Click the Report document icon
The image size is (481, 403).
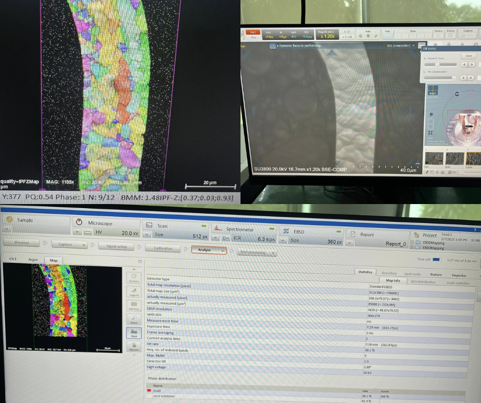pos(353,234)
